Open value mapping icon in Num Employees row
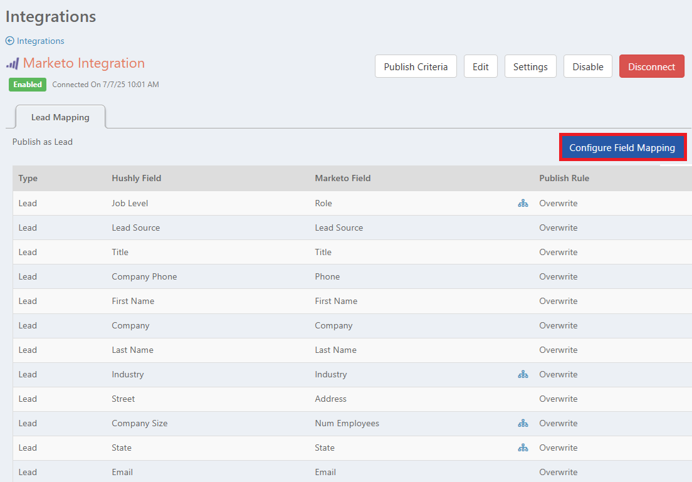This screenshot has width=692, height=482. [x=523, y=424]
